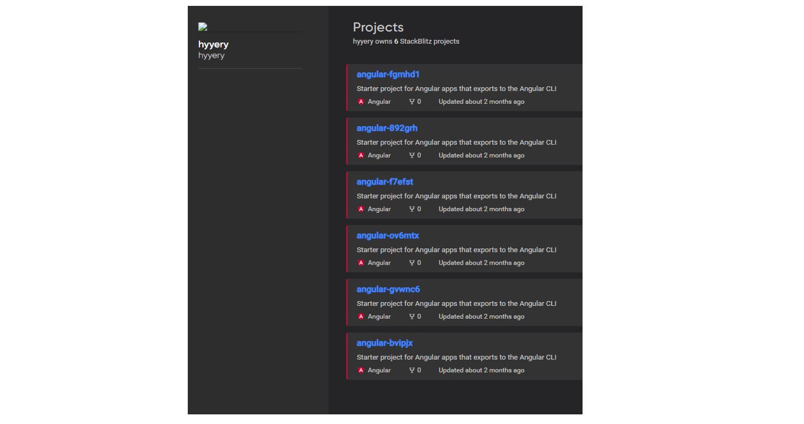Click the fork count icon for angular-ov6mtx
Viewport: 804px width, 424px height.
(x=412, y=263)
